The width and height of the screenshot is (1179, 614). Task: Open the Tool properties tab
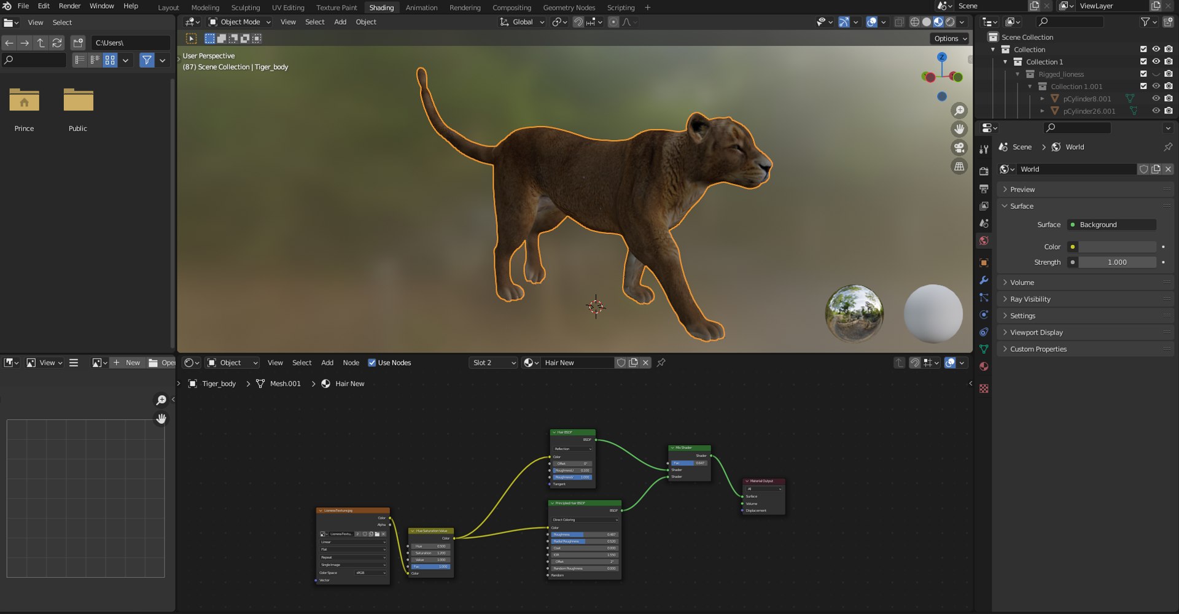[x=984, y=149]
